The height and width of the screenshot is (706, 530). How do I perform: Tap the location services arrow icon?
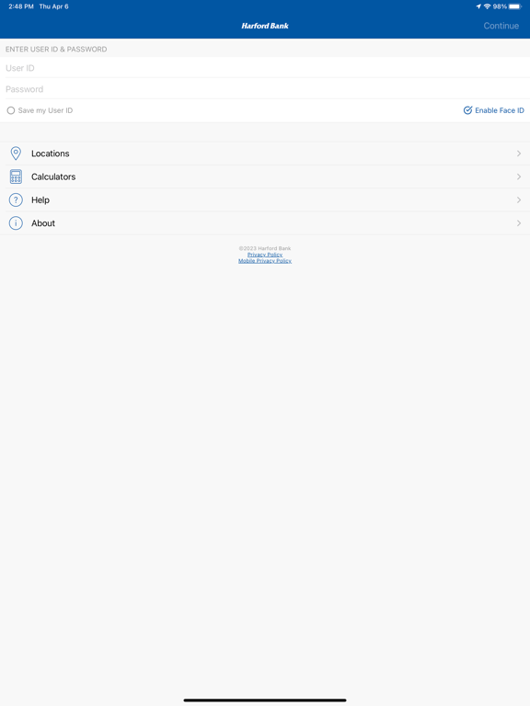tap(478, 6)
